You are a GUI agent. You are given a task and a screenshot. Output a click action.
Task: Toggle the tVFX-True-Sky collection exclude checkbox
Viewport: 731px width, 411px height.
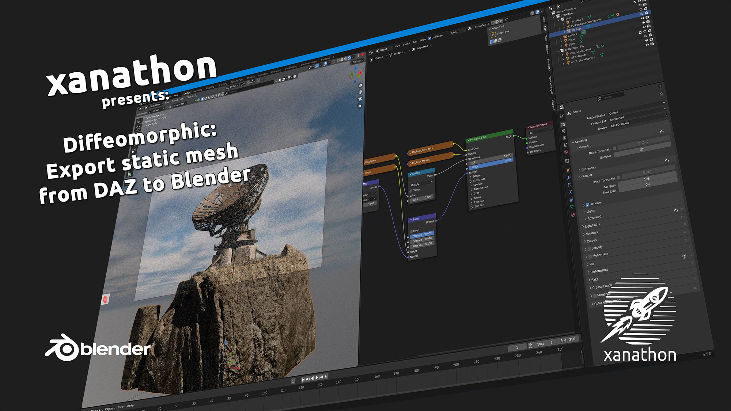pyautogui.click(x=640, y=32)
